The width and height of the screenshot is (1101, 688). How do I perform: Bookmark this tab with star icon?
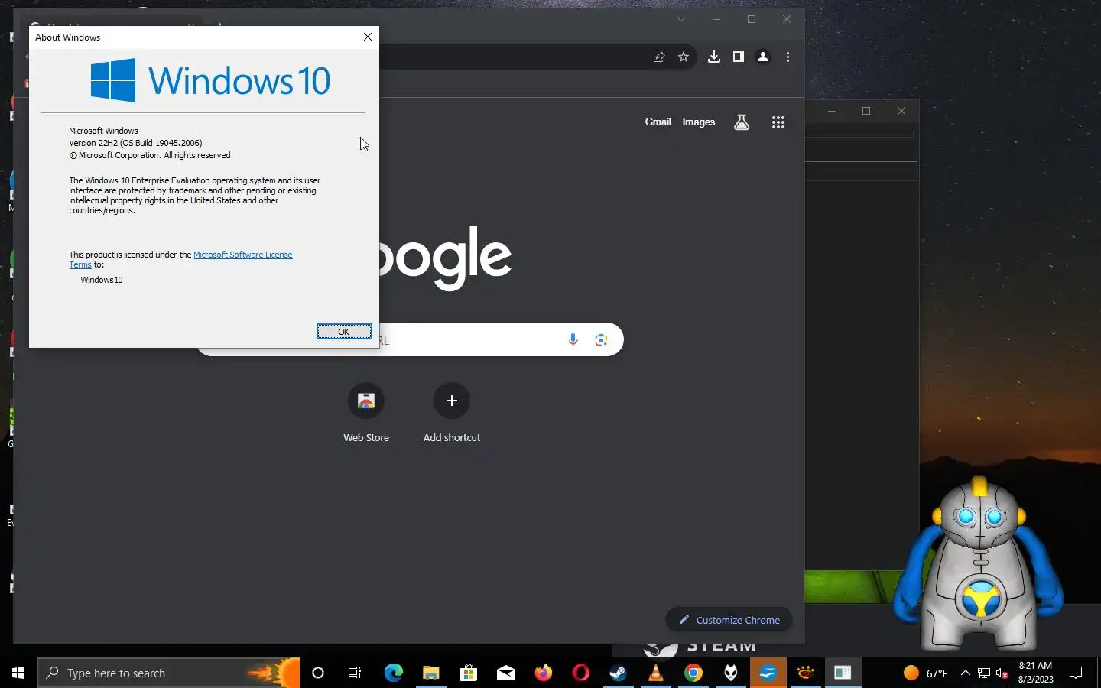point(684,57)
